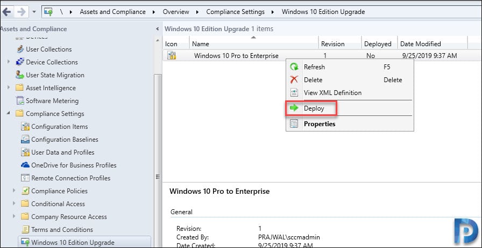The image size is (482, 248).
Task: Open dropdown arrow after Assets and Compliance breadcrumb
Action: (x=154, y=12)
